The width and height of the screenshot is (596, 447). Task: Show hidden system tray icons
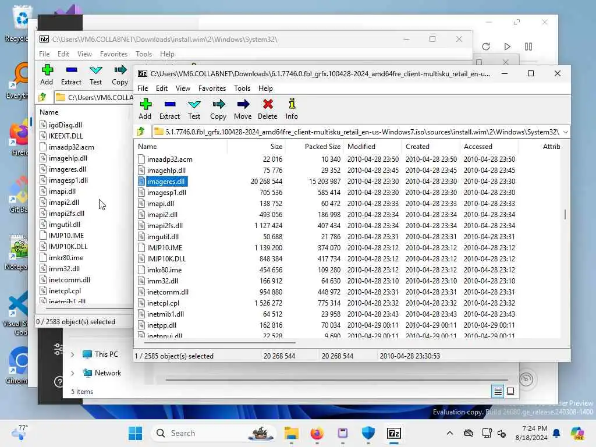pos(450,433)
